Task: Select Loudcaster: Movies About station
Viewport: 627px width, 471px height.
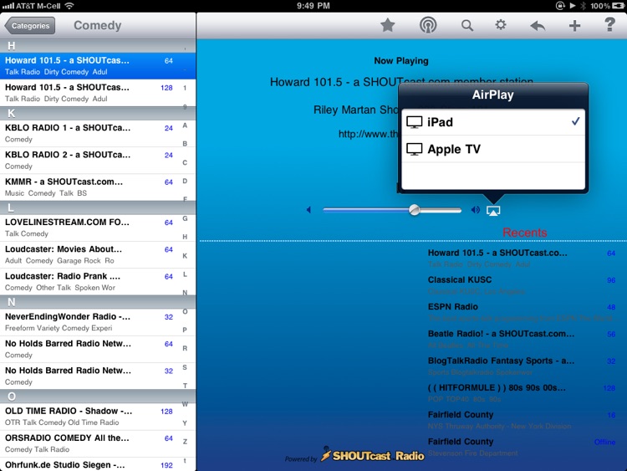Action: (x=90, y=254)
